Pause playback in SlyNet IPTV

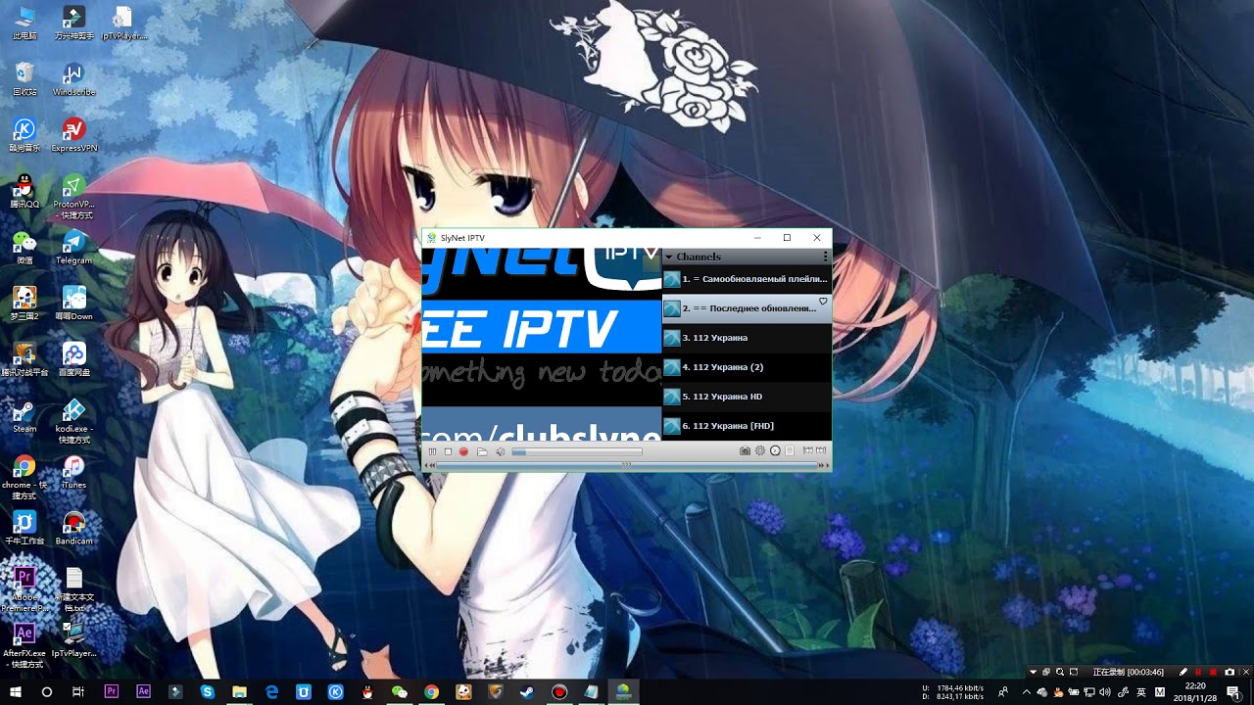point(432,451)
